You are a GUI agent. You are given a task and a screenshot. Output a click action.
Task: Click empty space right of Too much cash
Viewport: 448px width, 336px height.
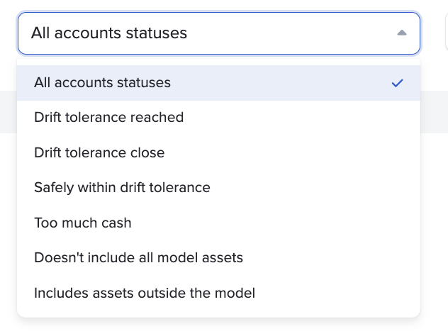click(x=284, y=223)
